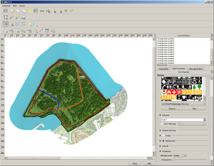
Task: Open the Layout menu
Action: tap(22, 6)
